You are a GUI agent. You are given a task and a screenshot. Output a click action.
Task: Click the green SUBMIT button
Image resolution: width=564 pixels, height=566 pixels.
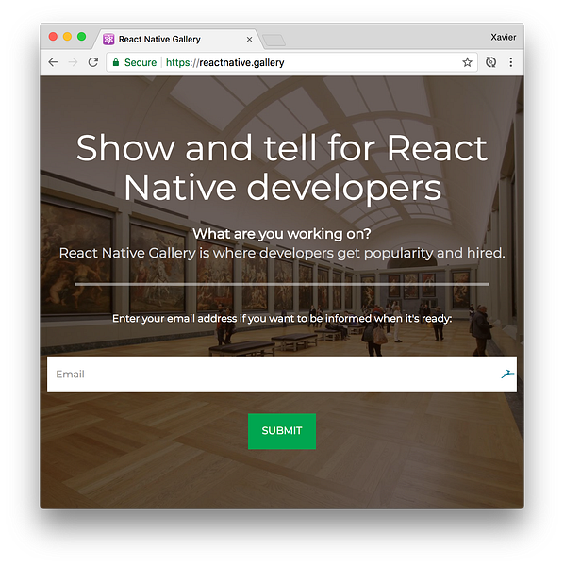pos(282,431)
